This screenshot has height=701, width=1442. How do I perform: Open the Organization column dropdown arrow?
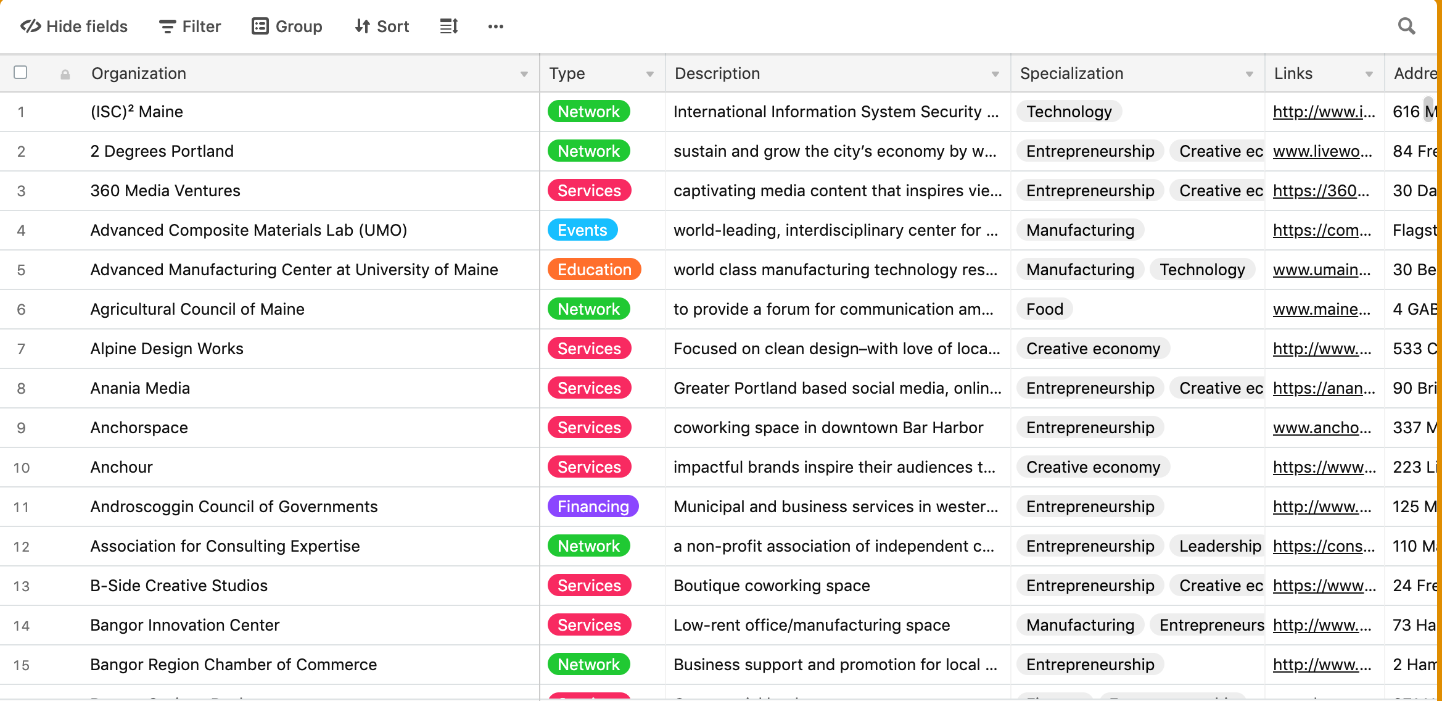point(524,74)
